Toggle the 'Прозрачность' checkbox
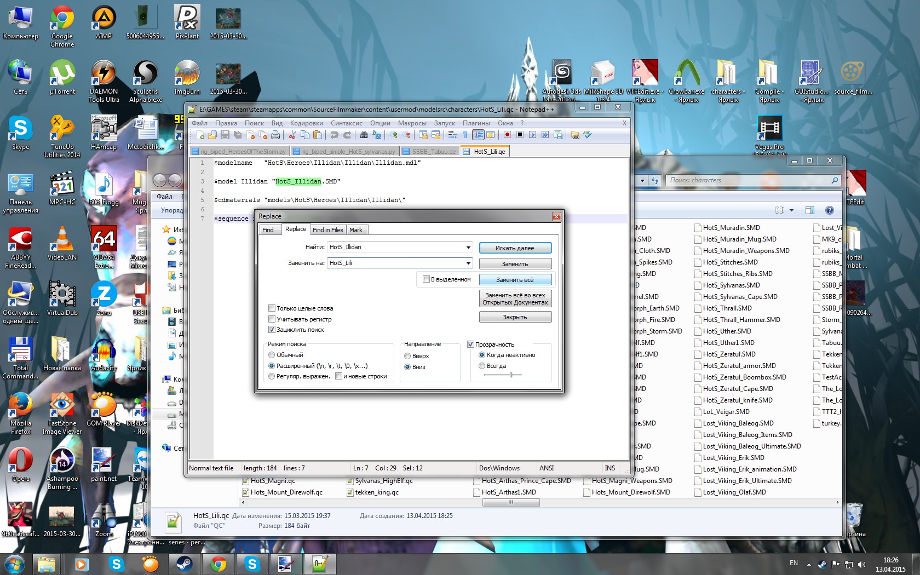The height and width of the screenshot is (575, 920). (470, 344)
